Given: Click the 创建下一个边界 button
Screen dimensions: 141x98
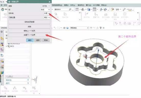Looking at the screenshot, I should pos(29,35).
